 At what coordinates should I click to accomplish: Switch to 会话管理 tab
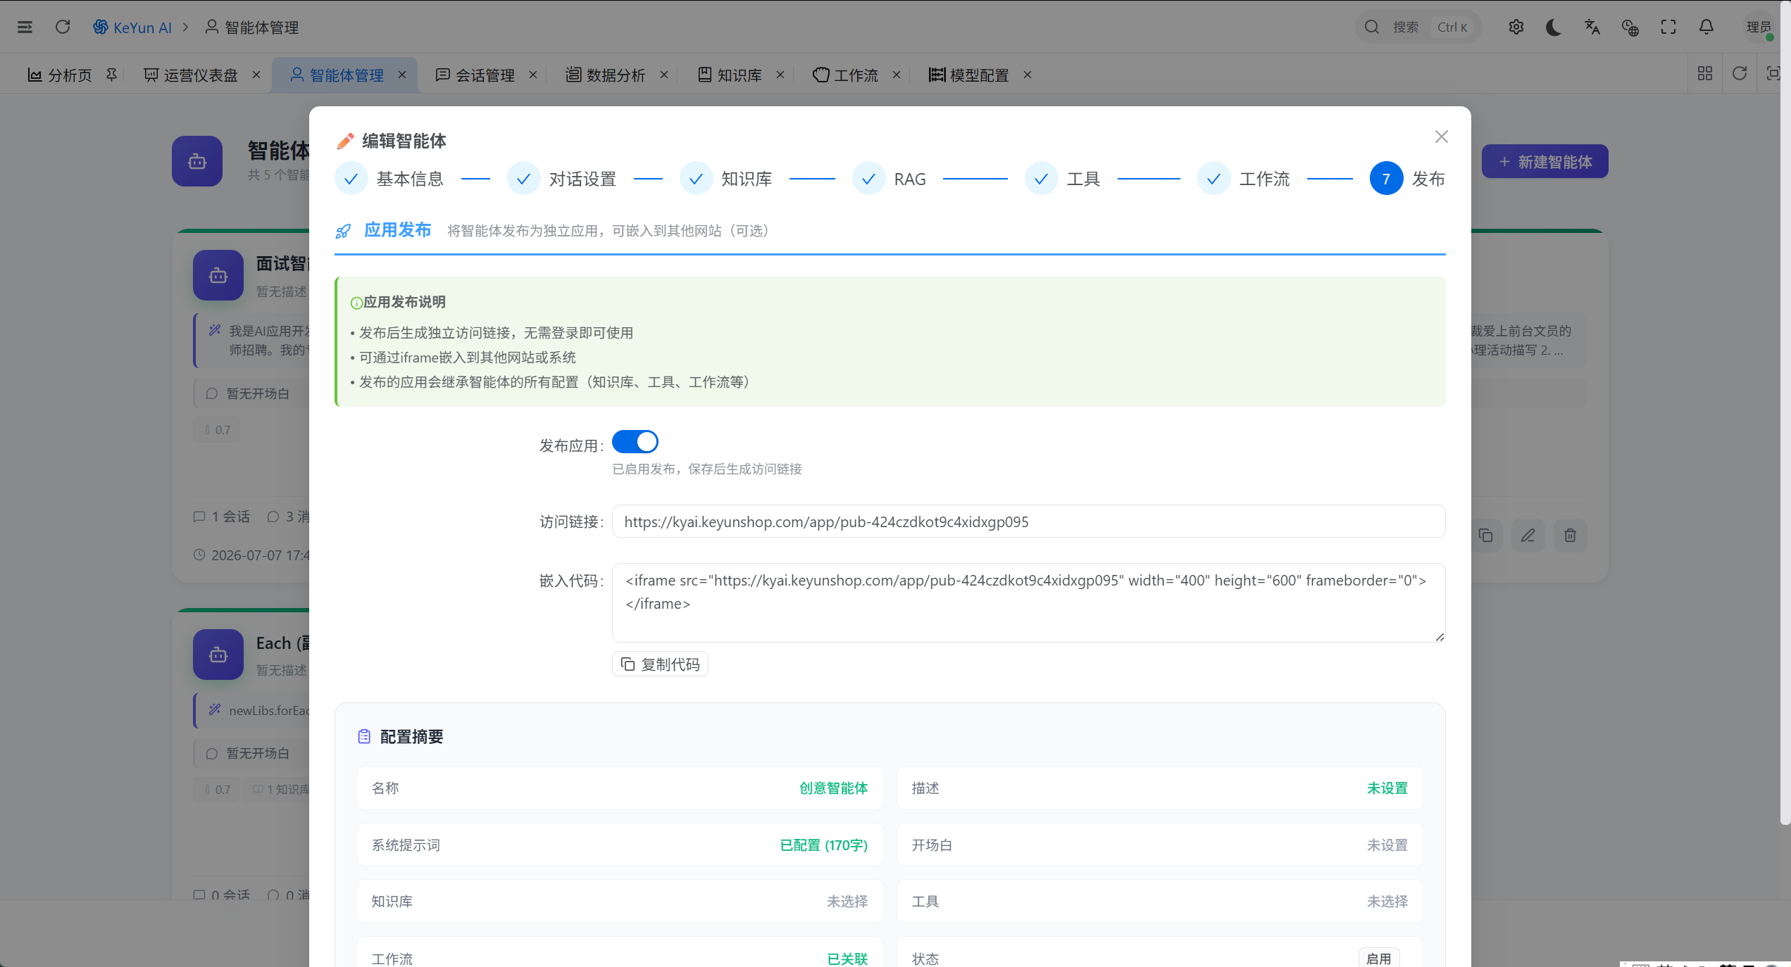pyautogui.click(x=475, y=75)
